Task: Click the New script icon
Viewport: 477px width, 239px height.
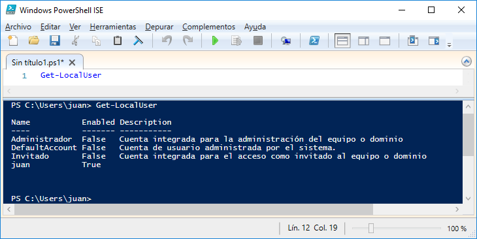Action: [12, 40]
